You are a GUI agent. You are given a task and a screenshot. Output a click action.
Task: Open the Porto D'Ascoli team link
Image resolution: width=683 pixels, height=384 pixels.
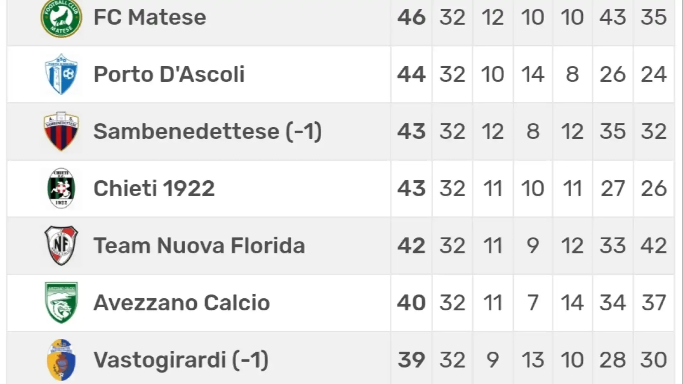(x=169, y=74)
